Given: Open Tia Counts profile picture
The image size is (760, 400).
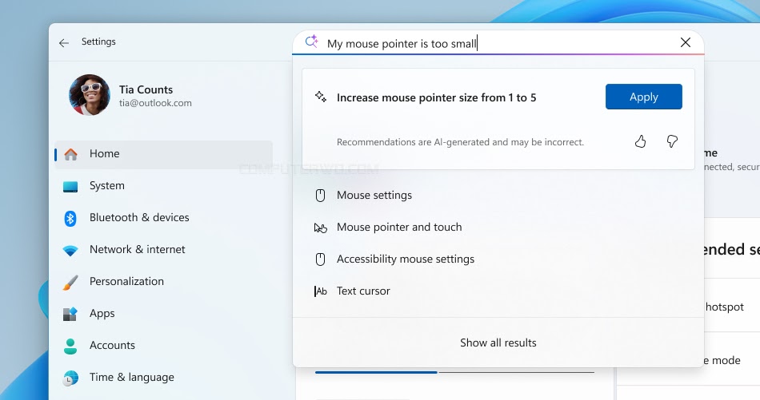Looking at the screenshot, I should (x=89, y=95).
